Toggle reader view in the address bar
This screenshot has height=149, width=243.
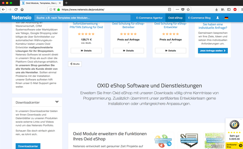169,9
